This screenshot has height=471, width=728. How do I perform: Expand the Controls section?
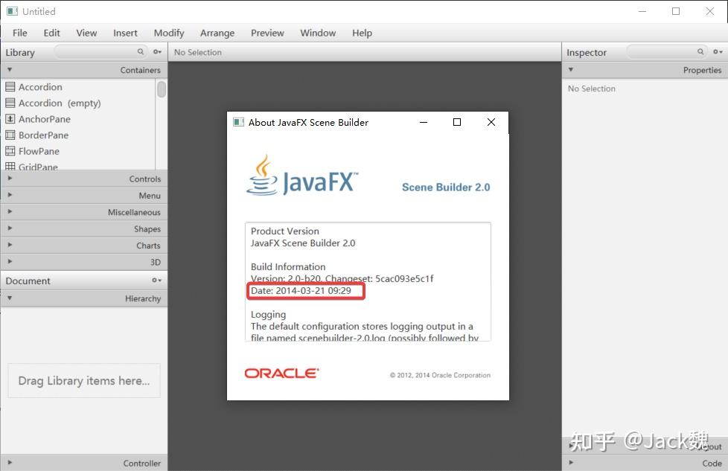point(9,179)
